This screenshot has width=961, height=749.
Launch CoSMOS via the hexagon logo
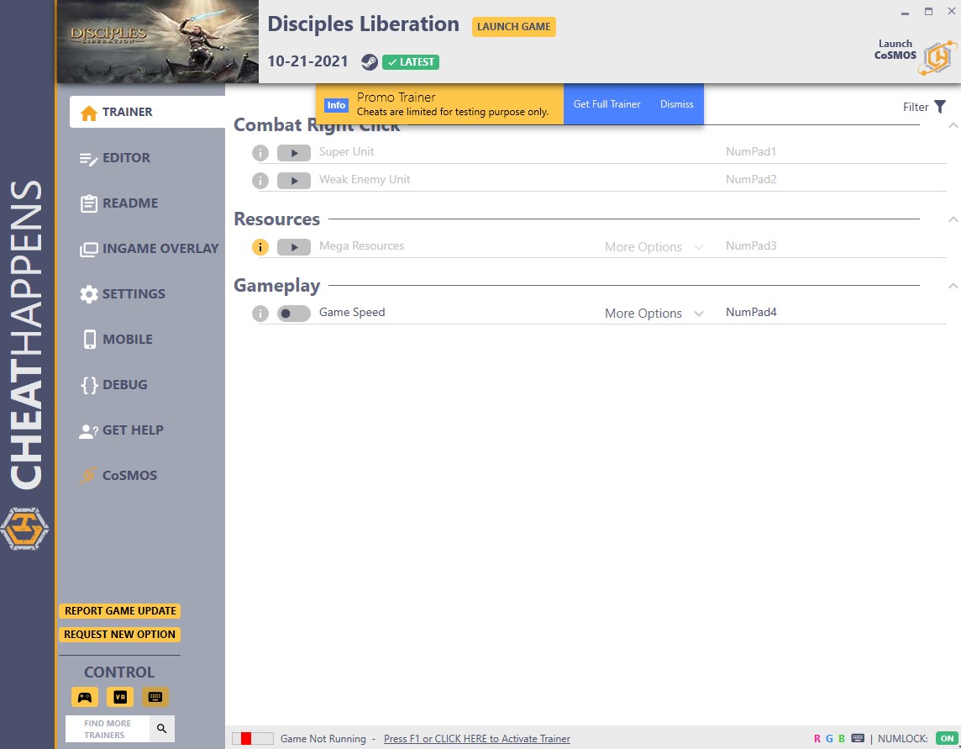(937, 58)
